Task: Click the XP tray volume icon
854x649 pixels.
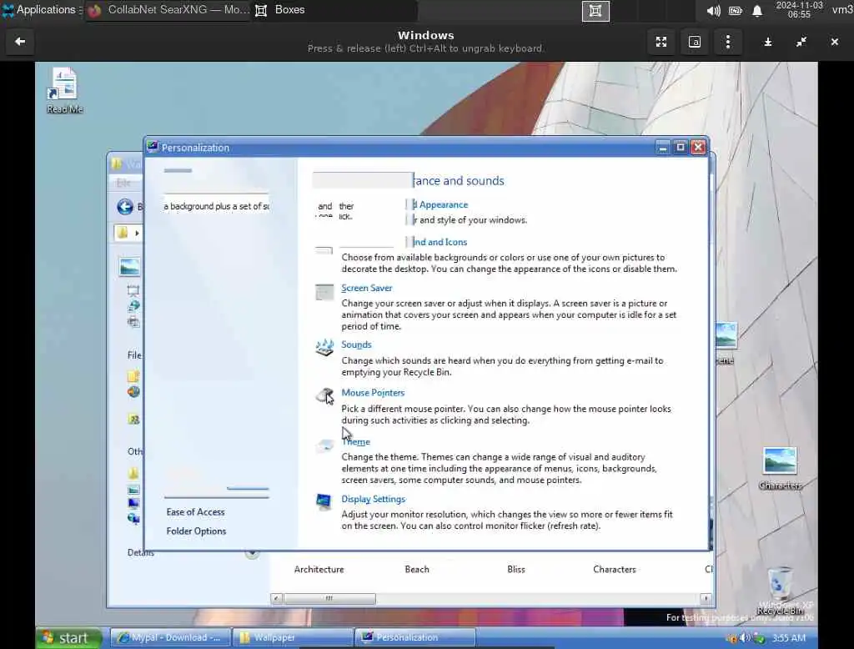Action: (x=745, y=637)
